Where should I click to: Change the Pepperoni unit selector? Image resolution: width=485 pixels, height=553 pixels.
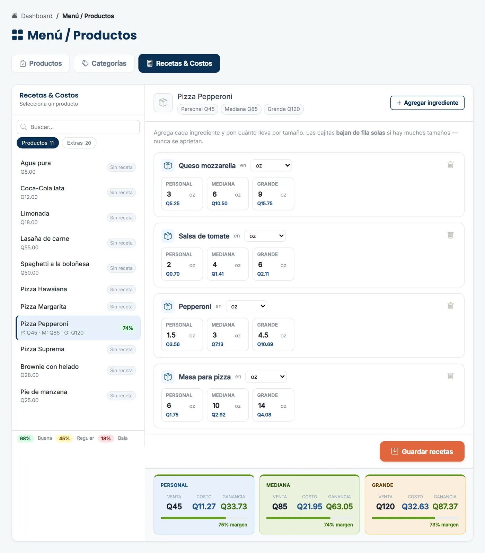247,306
